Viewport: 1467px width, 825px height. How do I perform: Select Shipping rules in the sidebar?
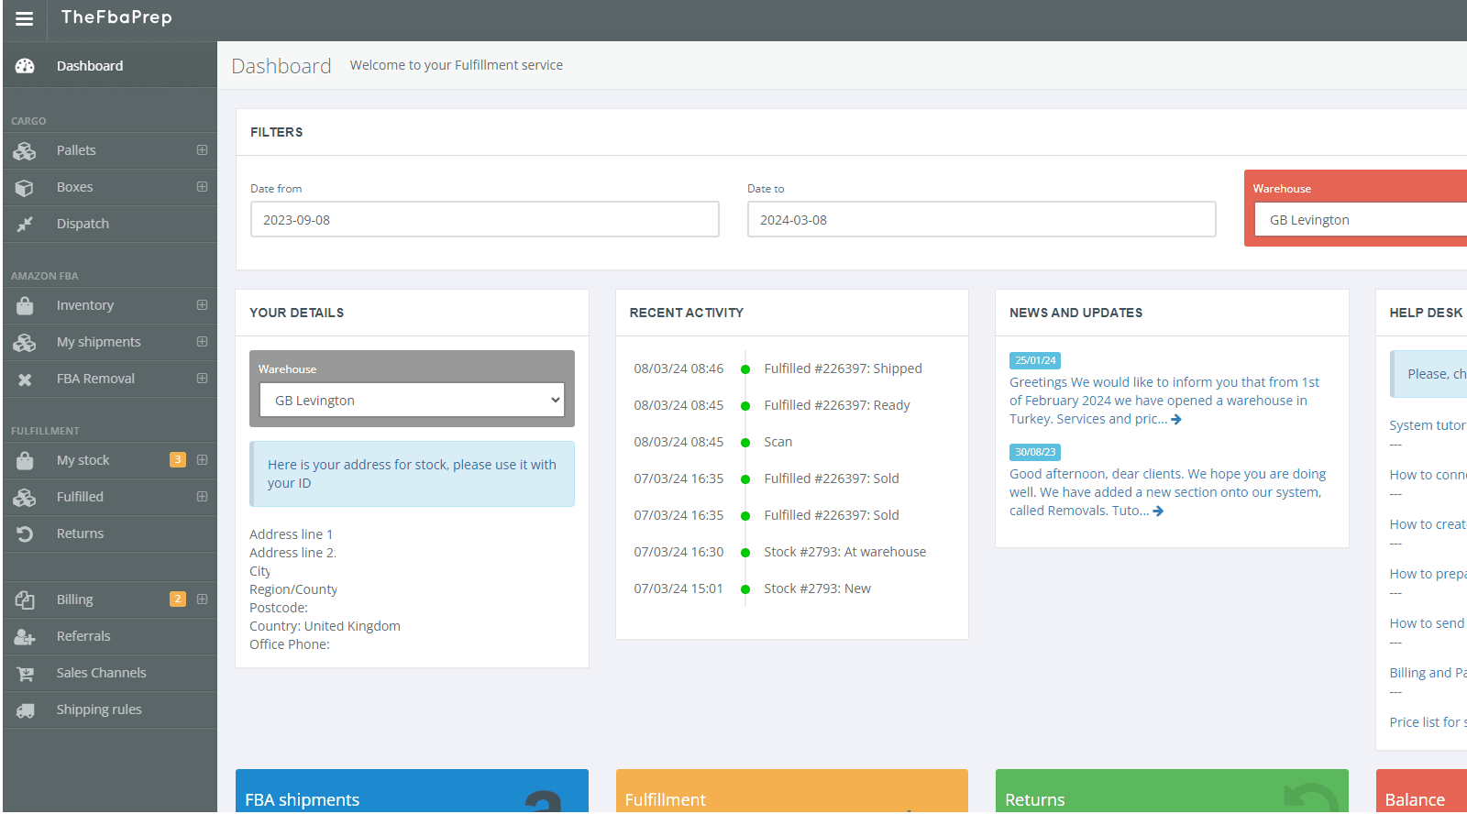point(99,709)
